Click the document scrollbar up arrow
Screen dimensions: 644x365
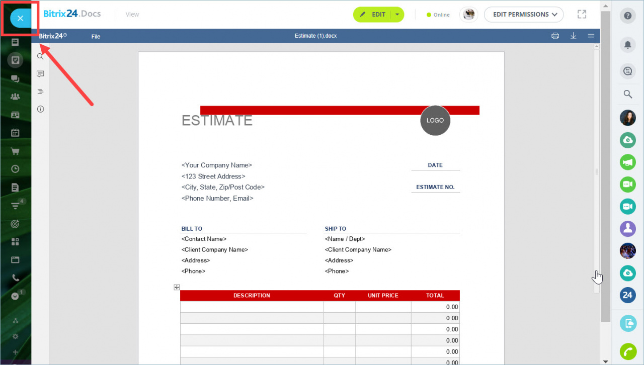click(597, 46)
